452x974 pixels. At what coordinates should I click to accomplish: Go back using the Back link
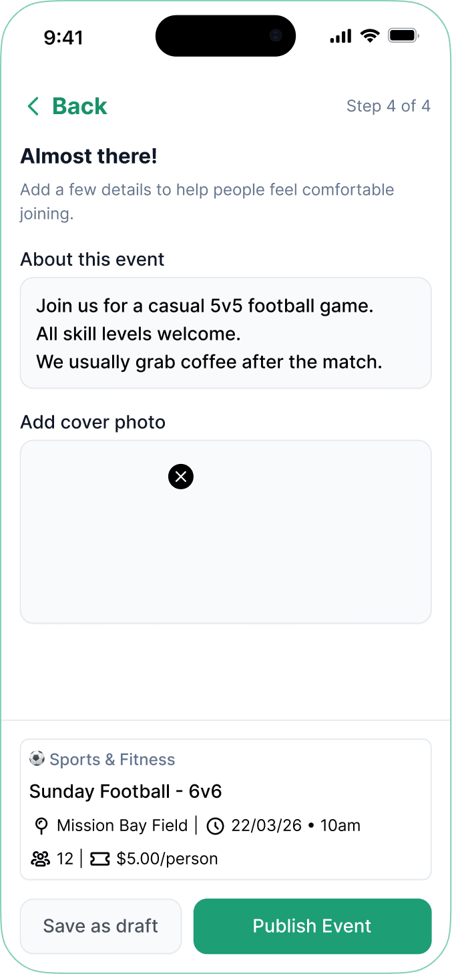click(x=79, y=105)
